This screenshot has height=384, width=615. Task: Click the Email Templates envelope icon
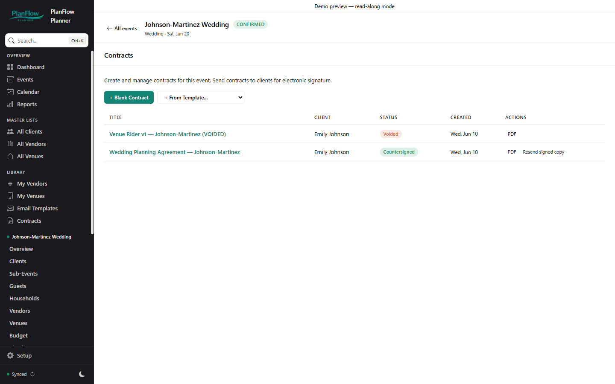pyautogui.click(x=10, y=208)
